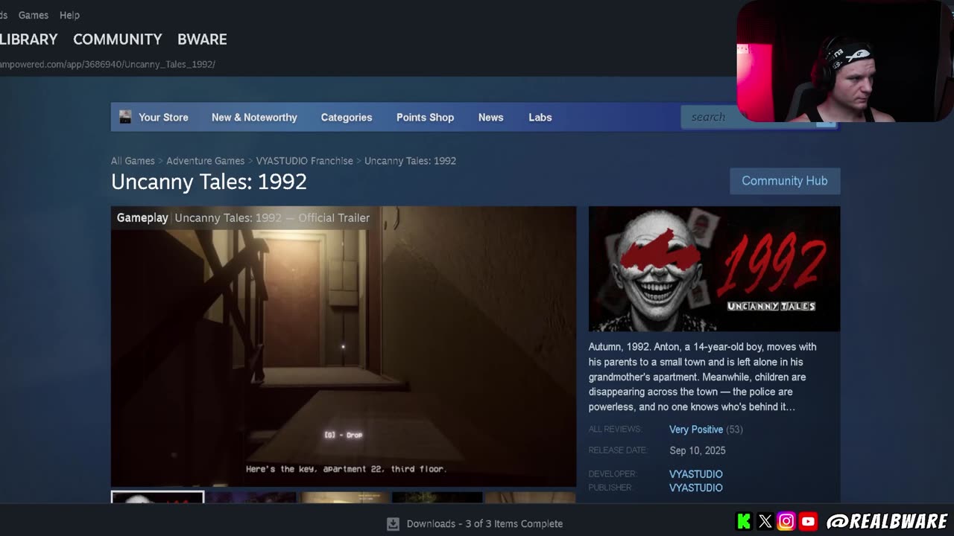
Task: Click the Uncanny Tales: 1992 breadcrumb
Action: pyautogui.click(x=410, y=161)
